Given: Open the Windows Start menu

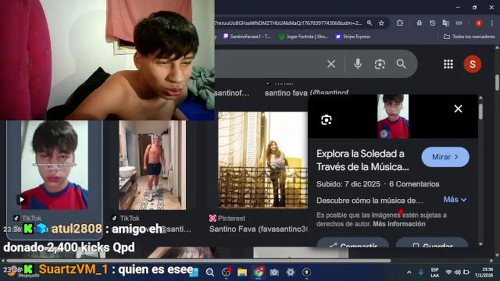Looking at the screenshot, I should [194, 272].
